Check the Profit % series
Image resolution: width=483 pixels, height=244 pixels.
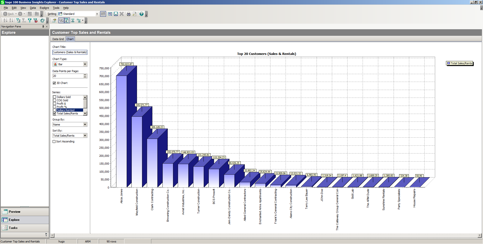click(54, 107)
